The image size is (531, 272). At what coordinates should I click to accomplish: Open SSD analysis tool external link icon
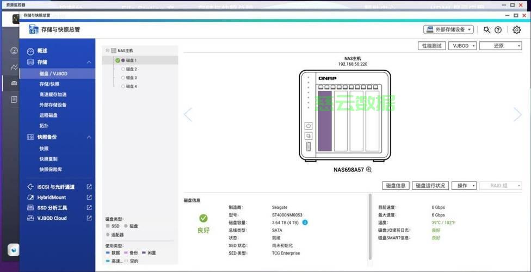coord(89,208)
